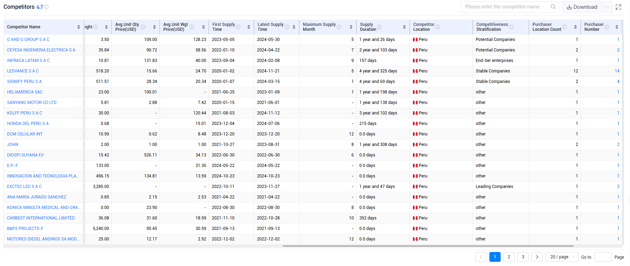Open SANYANG MOTOR CO LTD

[32, 103]
